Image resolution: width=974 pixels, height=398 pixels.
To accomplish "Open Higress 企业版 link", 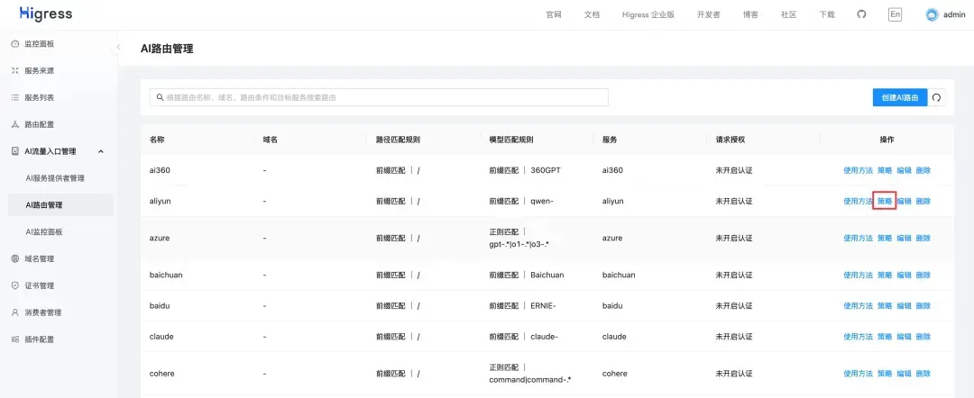I will pos(648,15).
